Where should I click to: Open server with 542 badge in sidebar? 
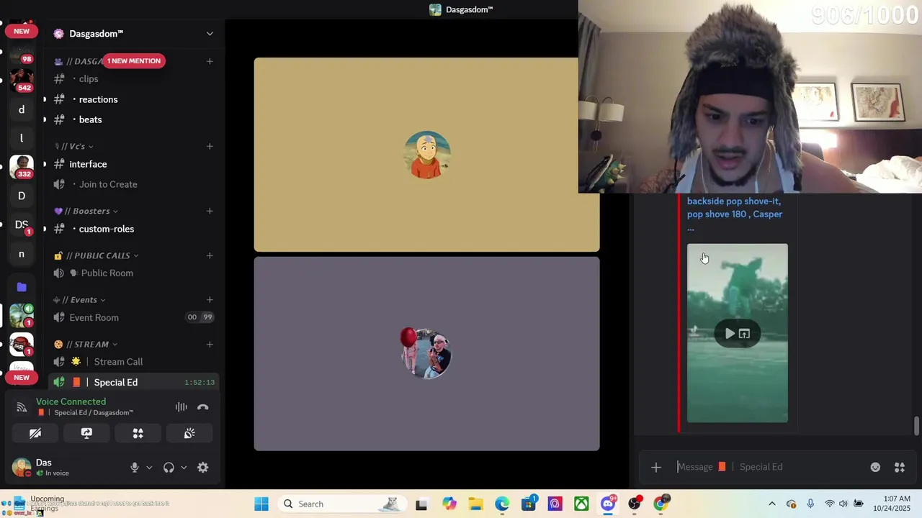click(x=22, y=79)
